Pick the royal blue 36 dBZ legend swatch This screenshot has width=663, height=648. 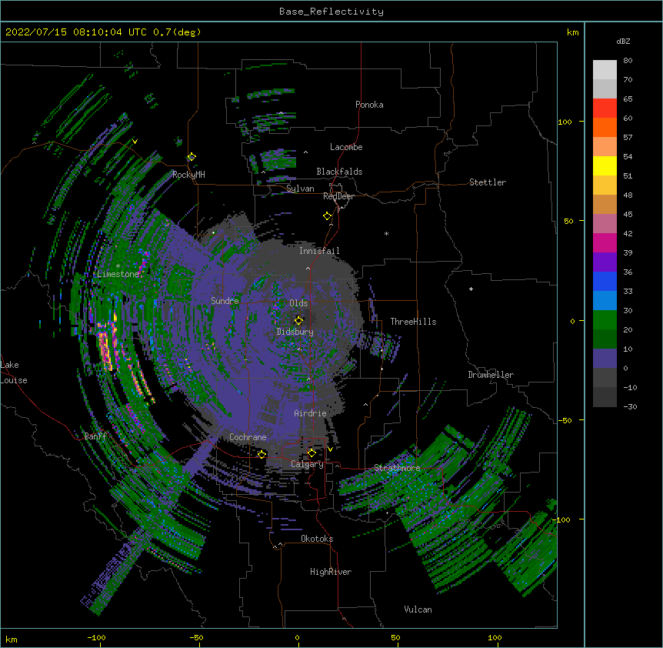[605, 281]
